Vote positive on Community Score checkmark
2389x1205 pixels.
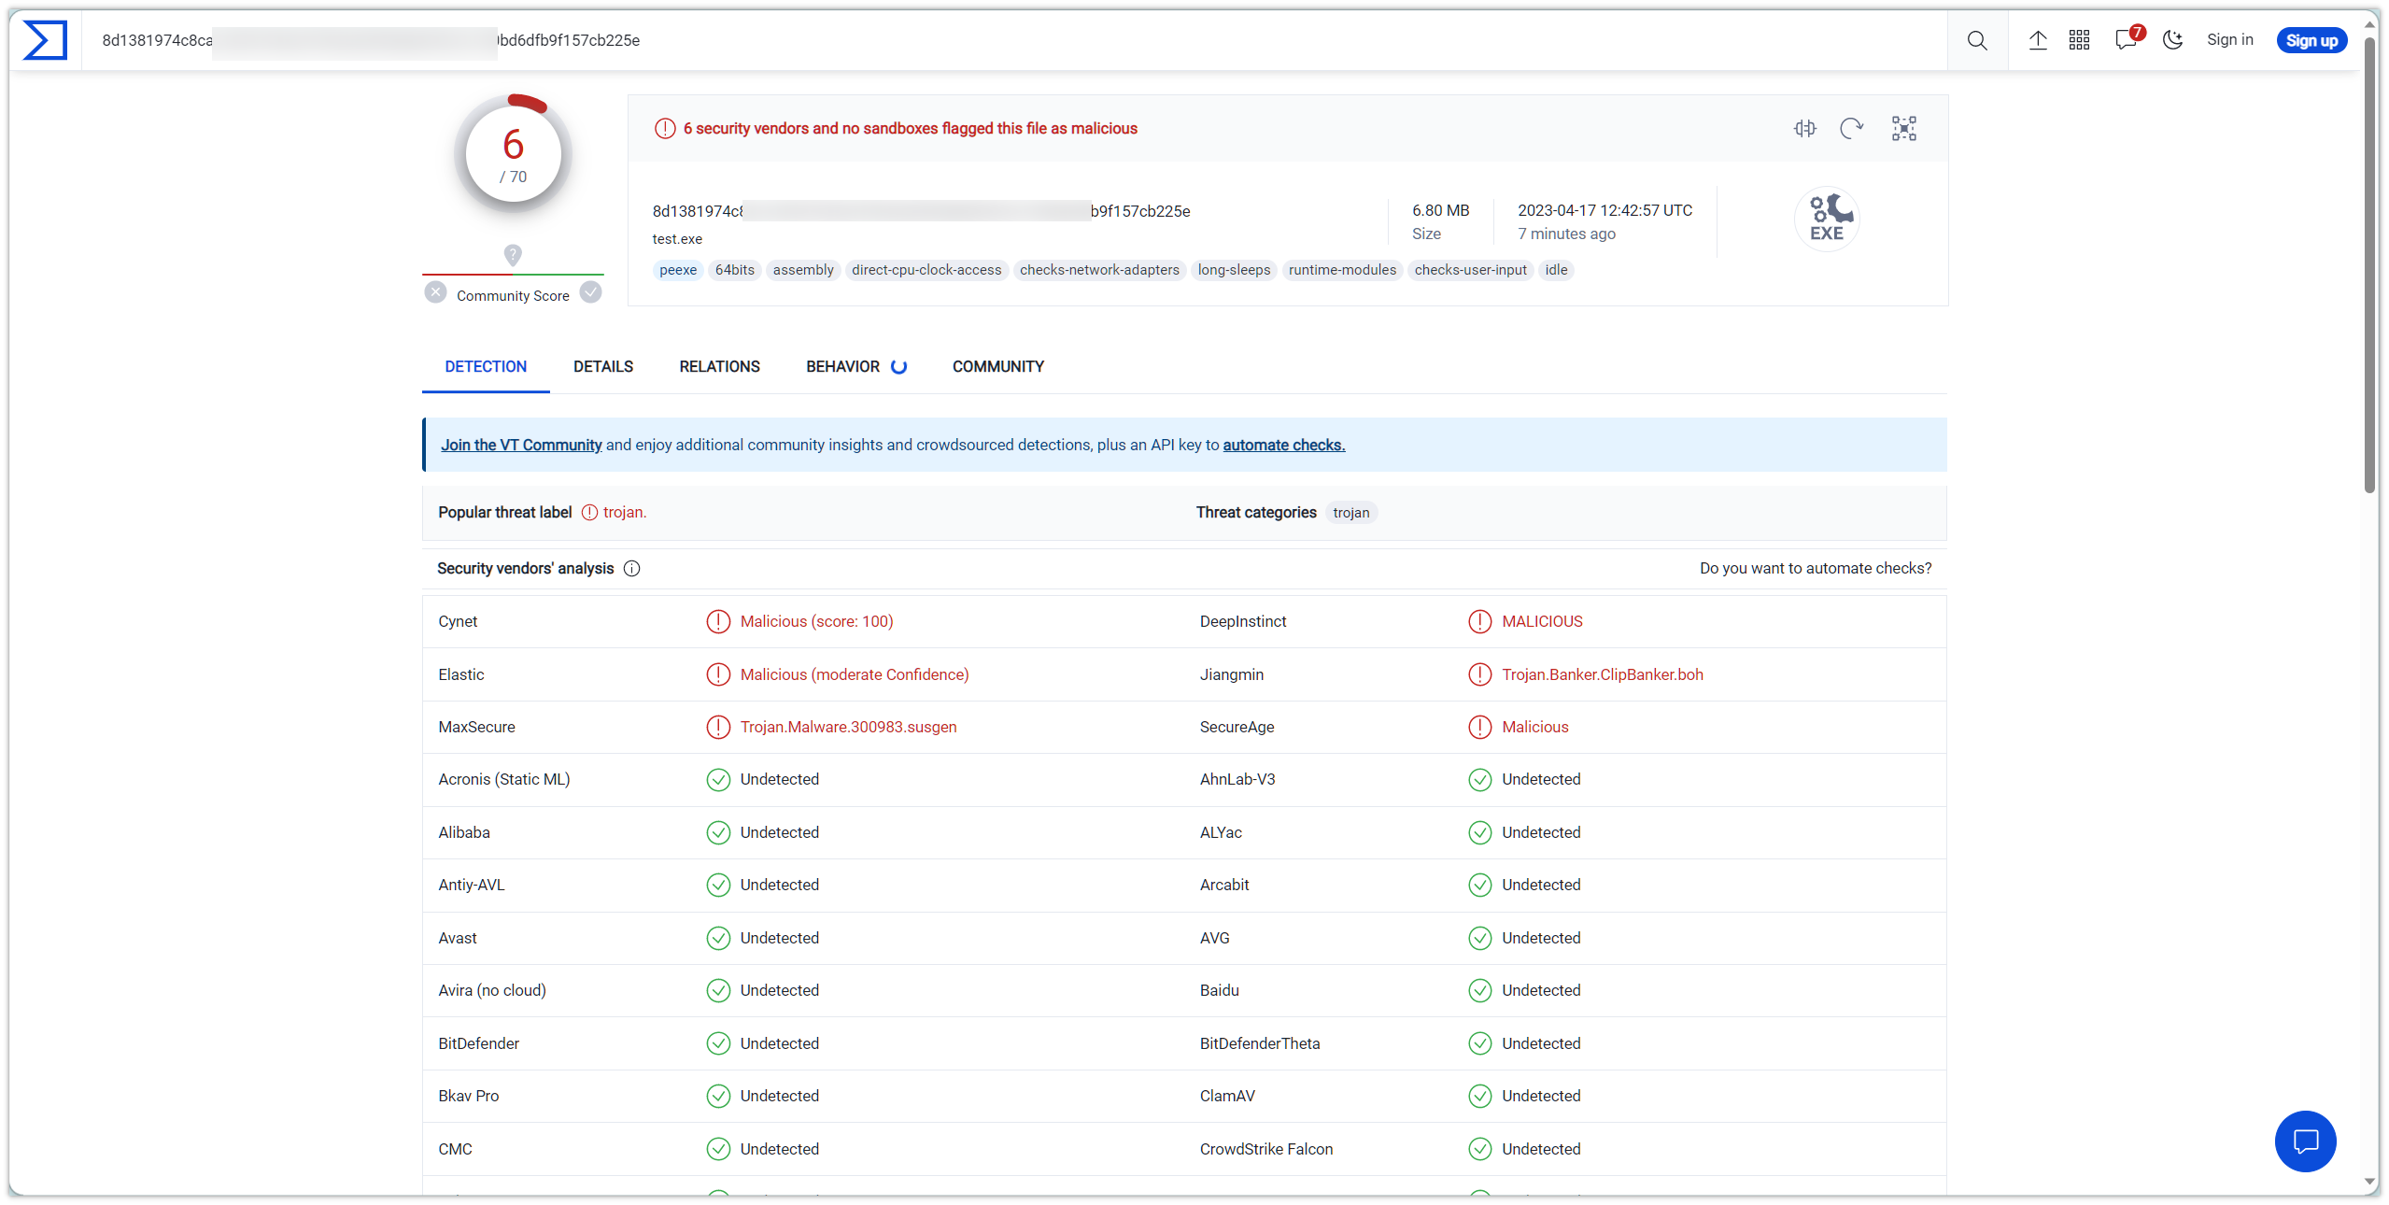tap(591, 293)
